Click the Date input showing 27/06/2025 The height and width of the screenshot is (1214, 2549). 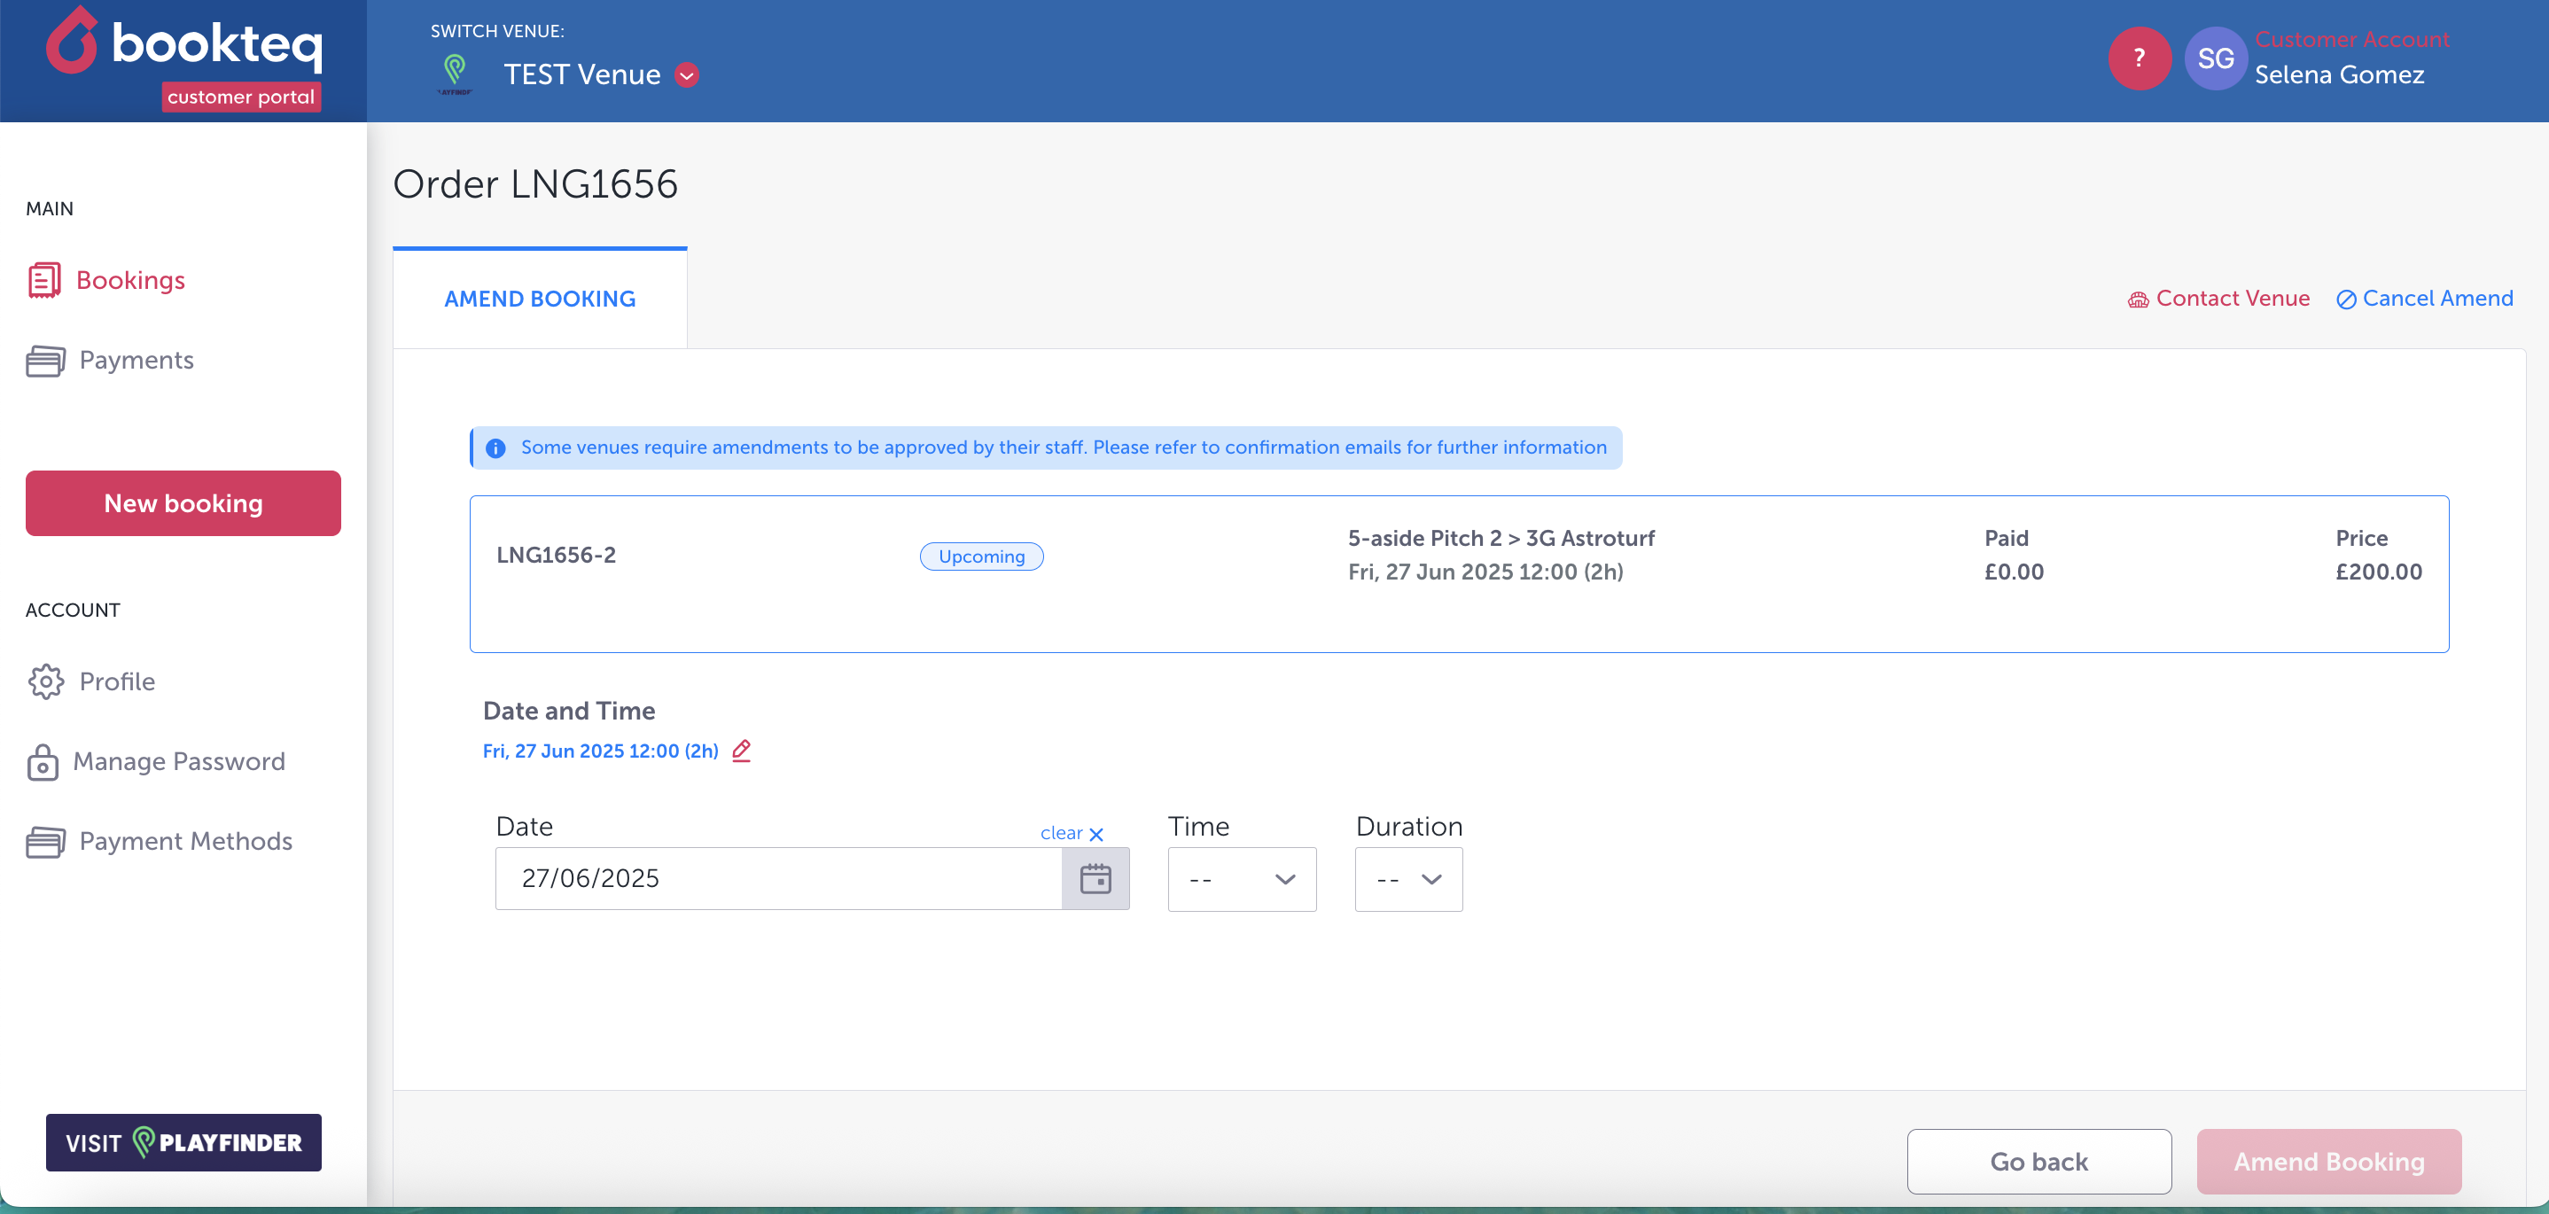(x=779, y=878)
